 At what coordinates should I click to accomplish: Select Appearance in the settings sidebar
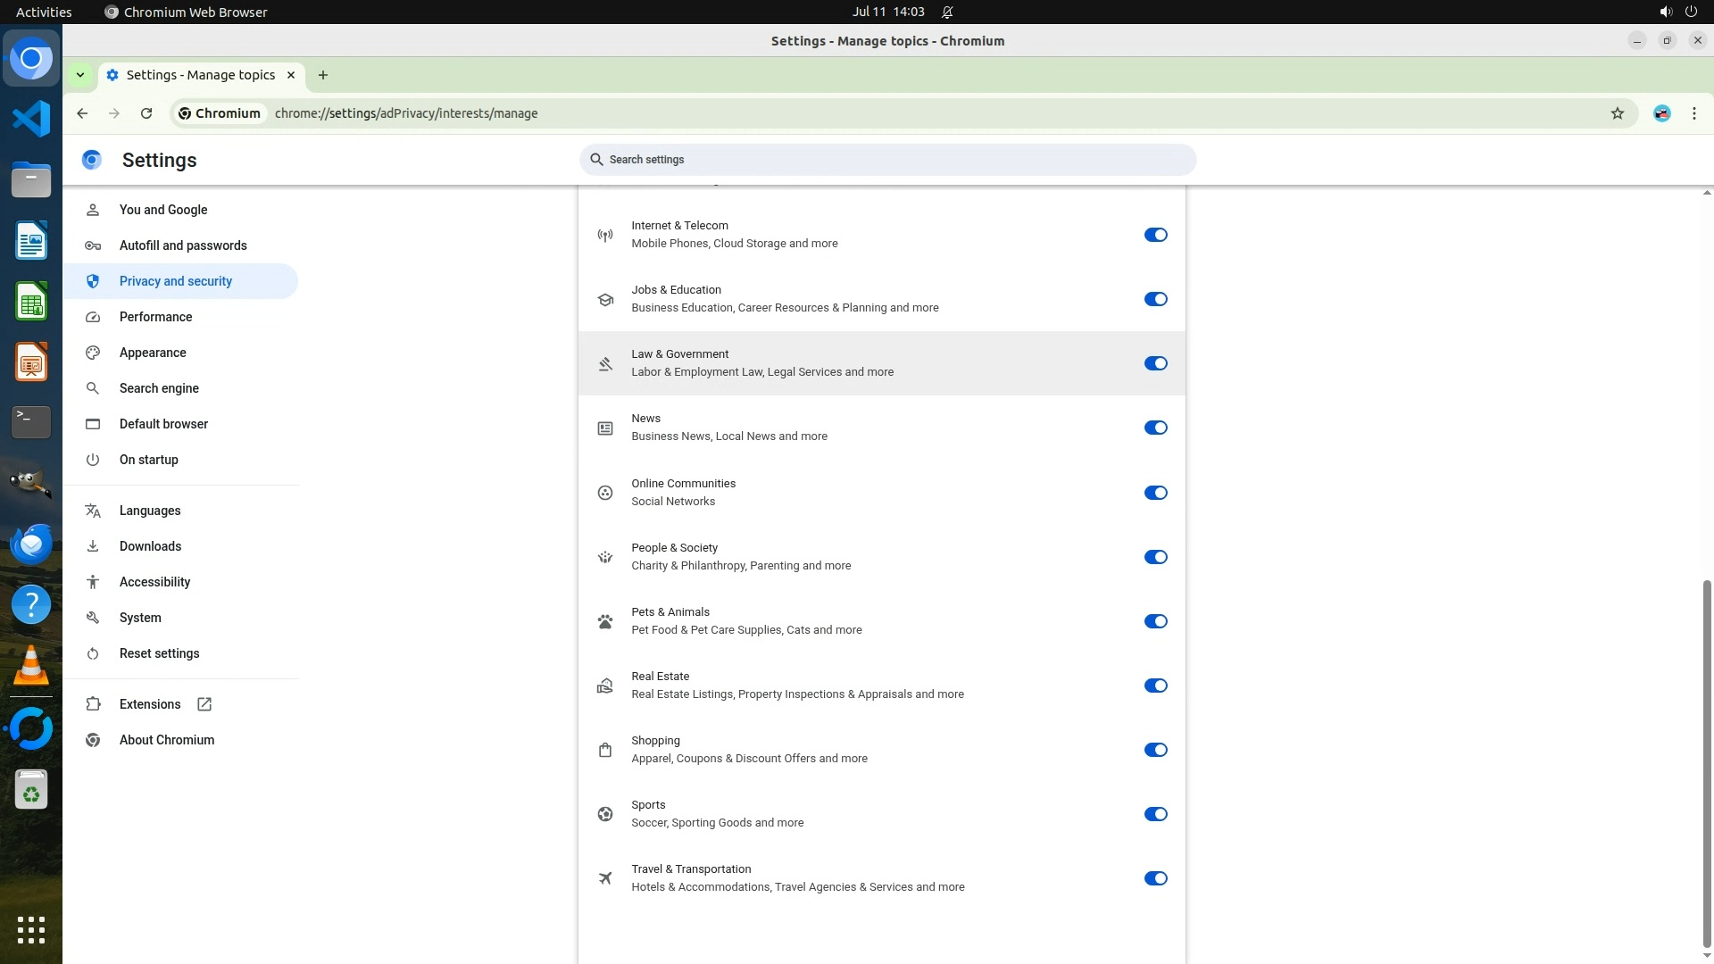pos(153,353)
